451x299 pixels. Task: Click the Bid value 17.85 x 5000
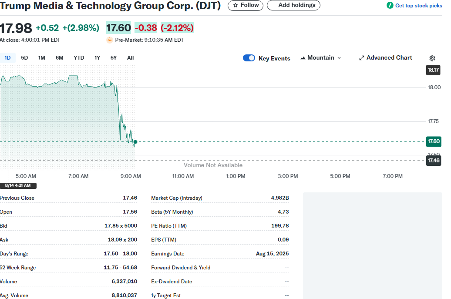pyautogui.click(x=121, y=226)
